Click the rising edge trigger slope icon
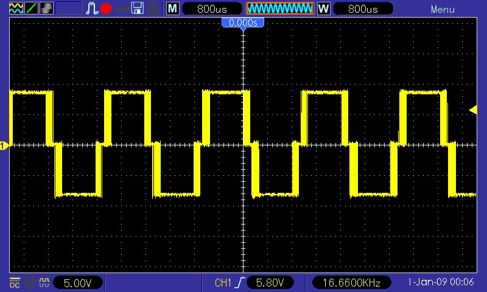This screenshot has height=292, width=487. pyautogui.click(x=240, y=282)
